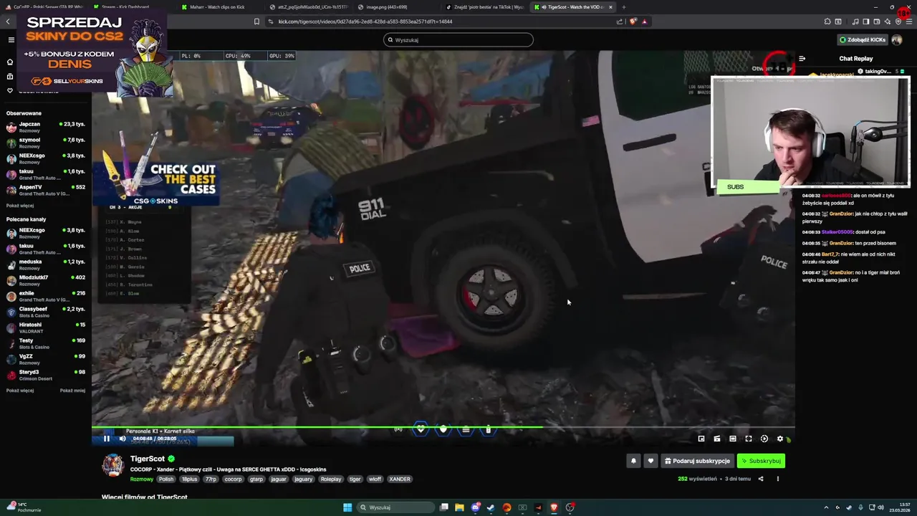Expand followed list with Pokaż więcej
The image size is (917, 516).
pyautogui.click(x=20, y=206)
